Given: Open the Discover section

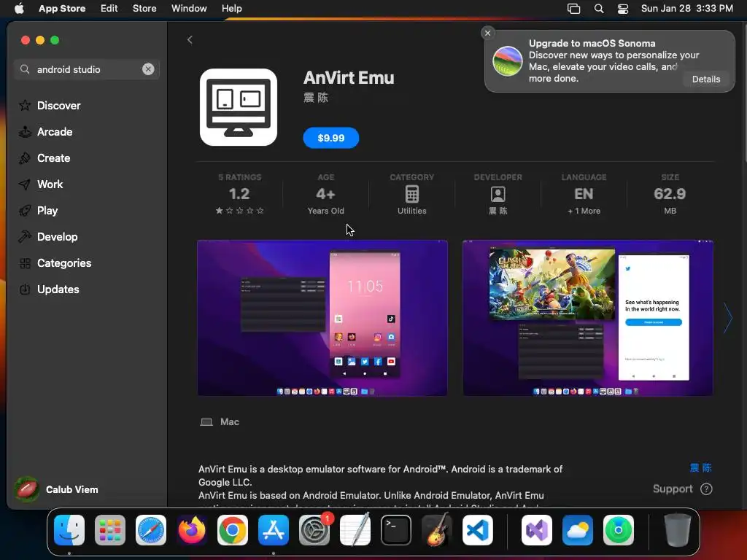Looking at the screenshot, I should (58, 106).
